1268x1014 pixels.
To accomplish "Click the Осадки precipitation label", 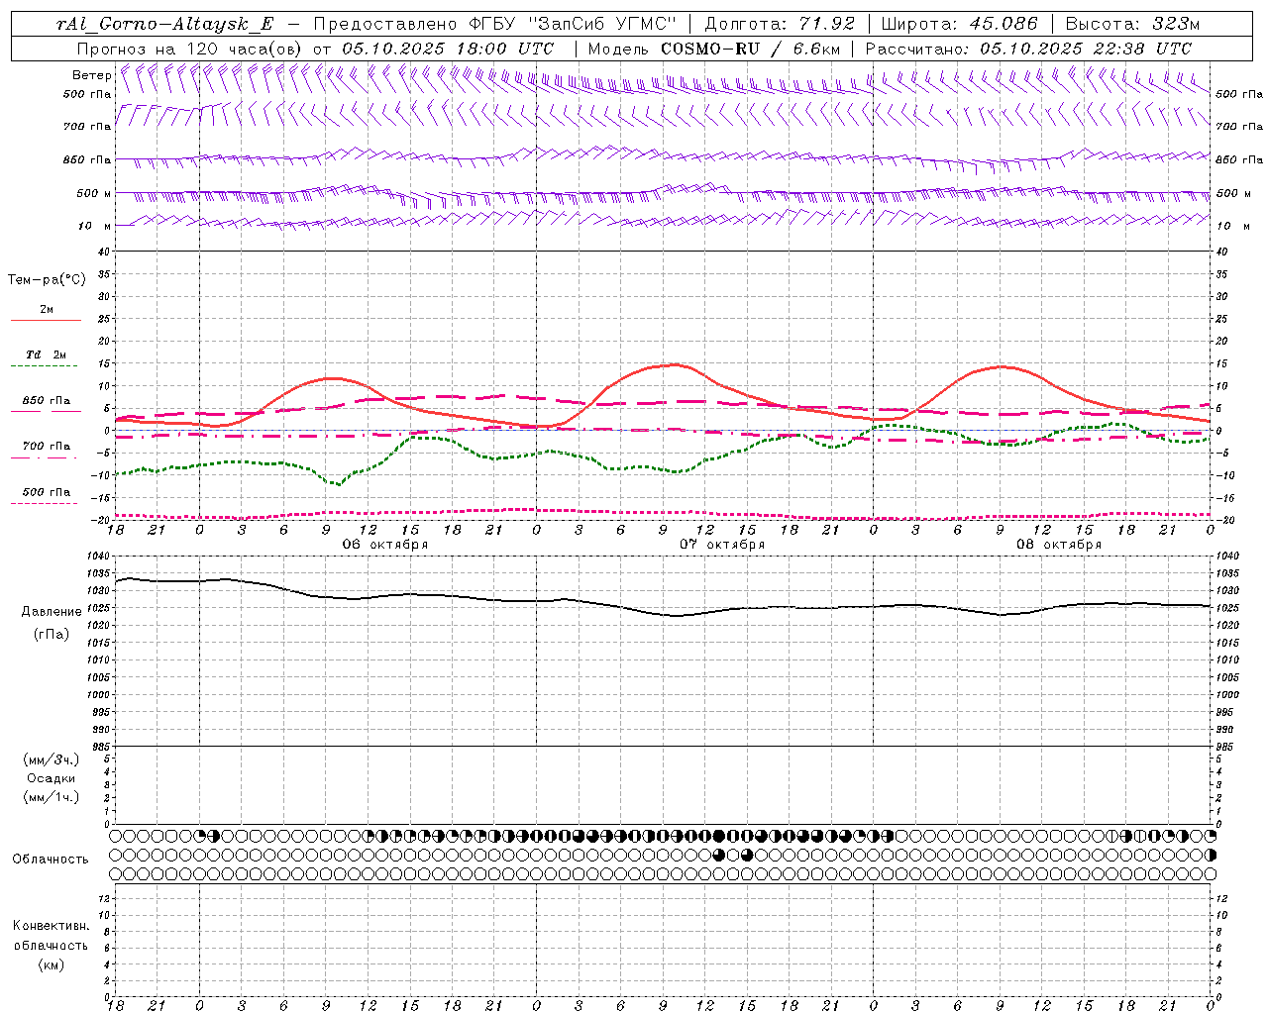I will point(52,778).
